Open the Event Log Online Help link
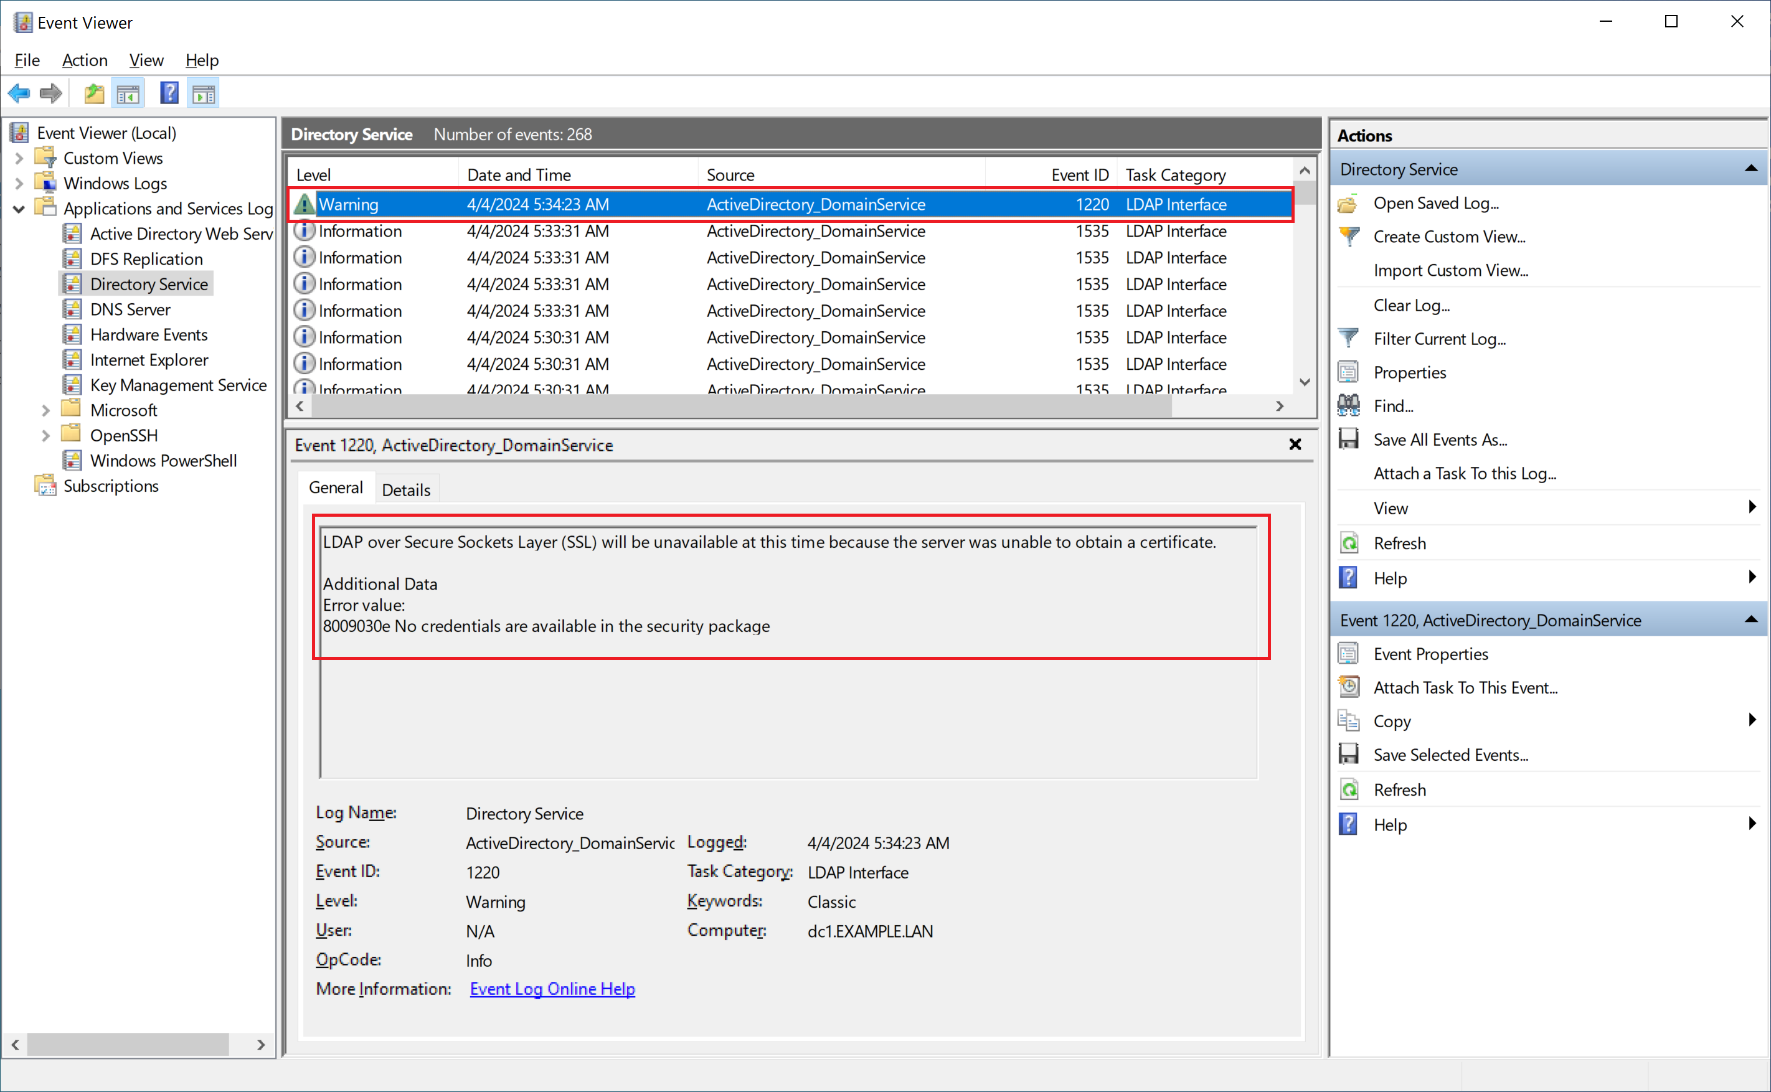 [x=552, y=989]
